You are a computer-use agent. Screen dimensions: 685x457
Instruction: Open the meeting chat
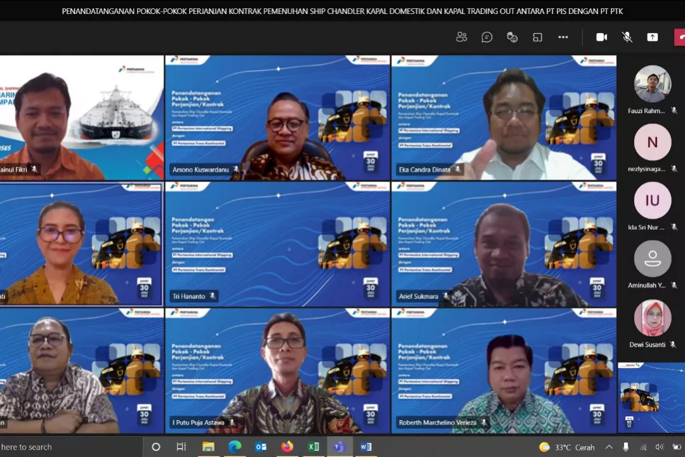[x=486, y=37]
